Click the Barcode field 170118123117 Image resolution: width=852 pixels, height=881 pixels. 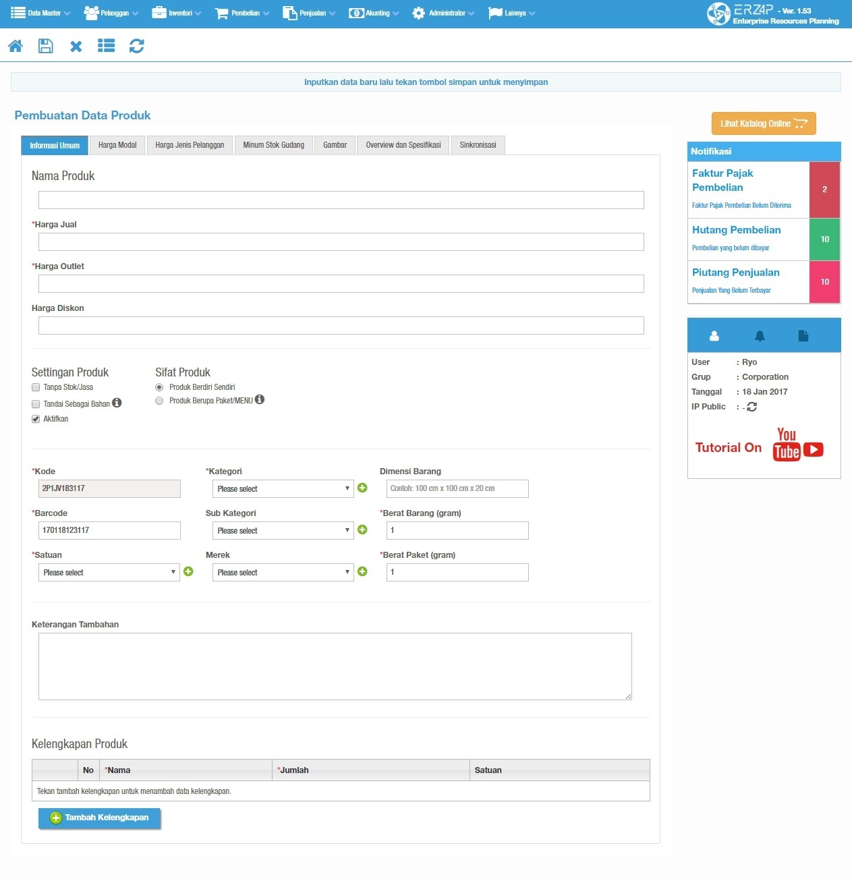tap(109, 530)
